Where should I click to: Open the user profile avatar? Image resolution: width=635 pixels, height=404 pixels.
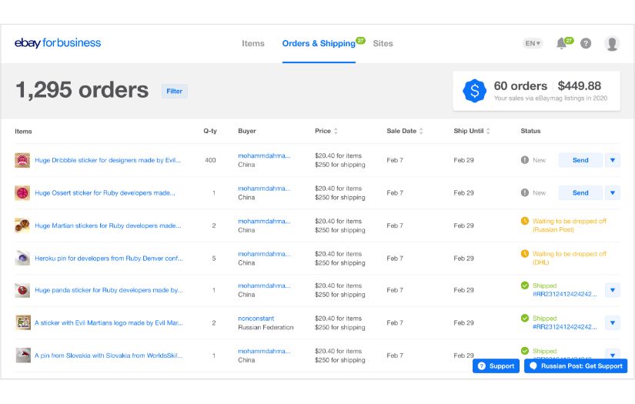(x=612, y=43)
